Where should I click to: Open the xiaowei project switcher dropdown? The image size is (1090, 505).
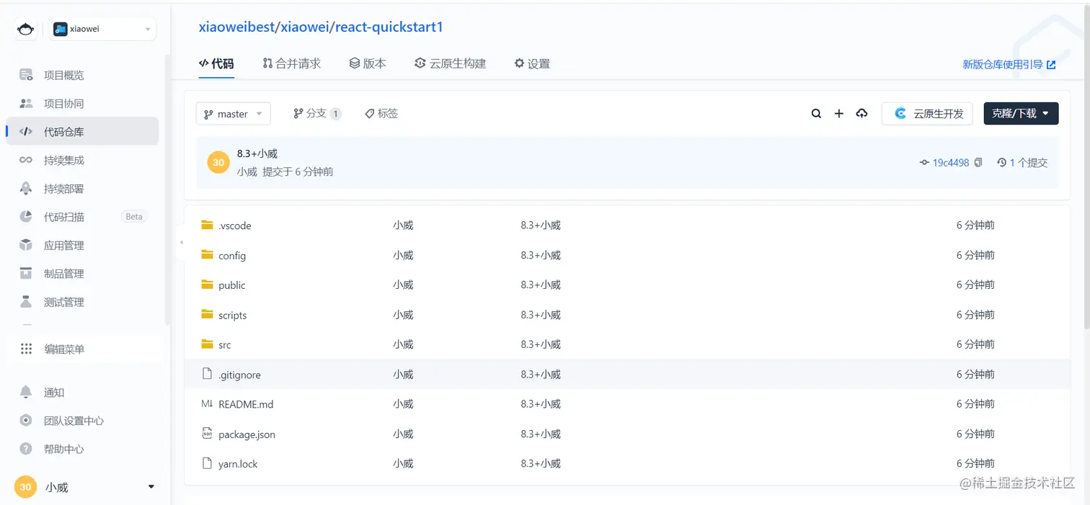point(102,30)
